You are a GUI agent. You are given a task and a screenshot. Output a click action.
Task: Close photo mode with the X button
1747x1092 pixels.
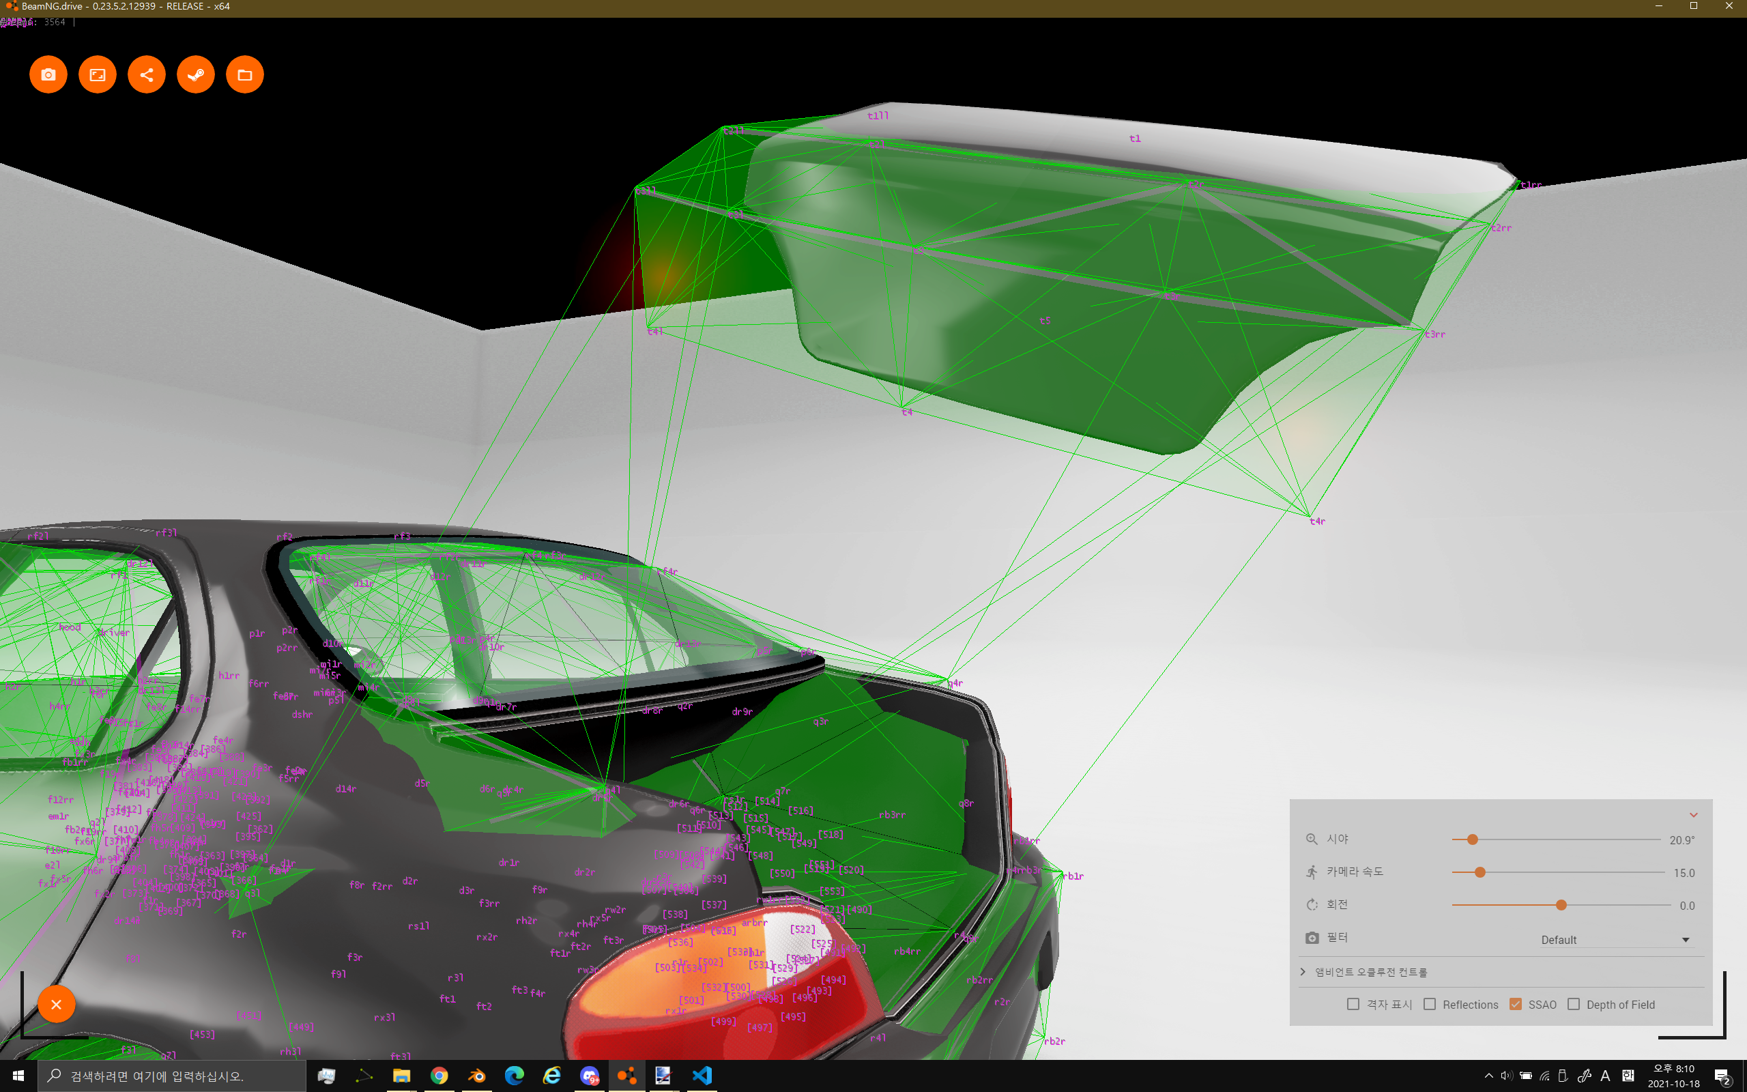pos(57,1004)
